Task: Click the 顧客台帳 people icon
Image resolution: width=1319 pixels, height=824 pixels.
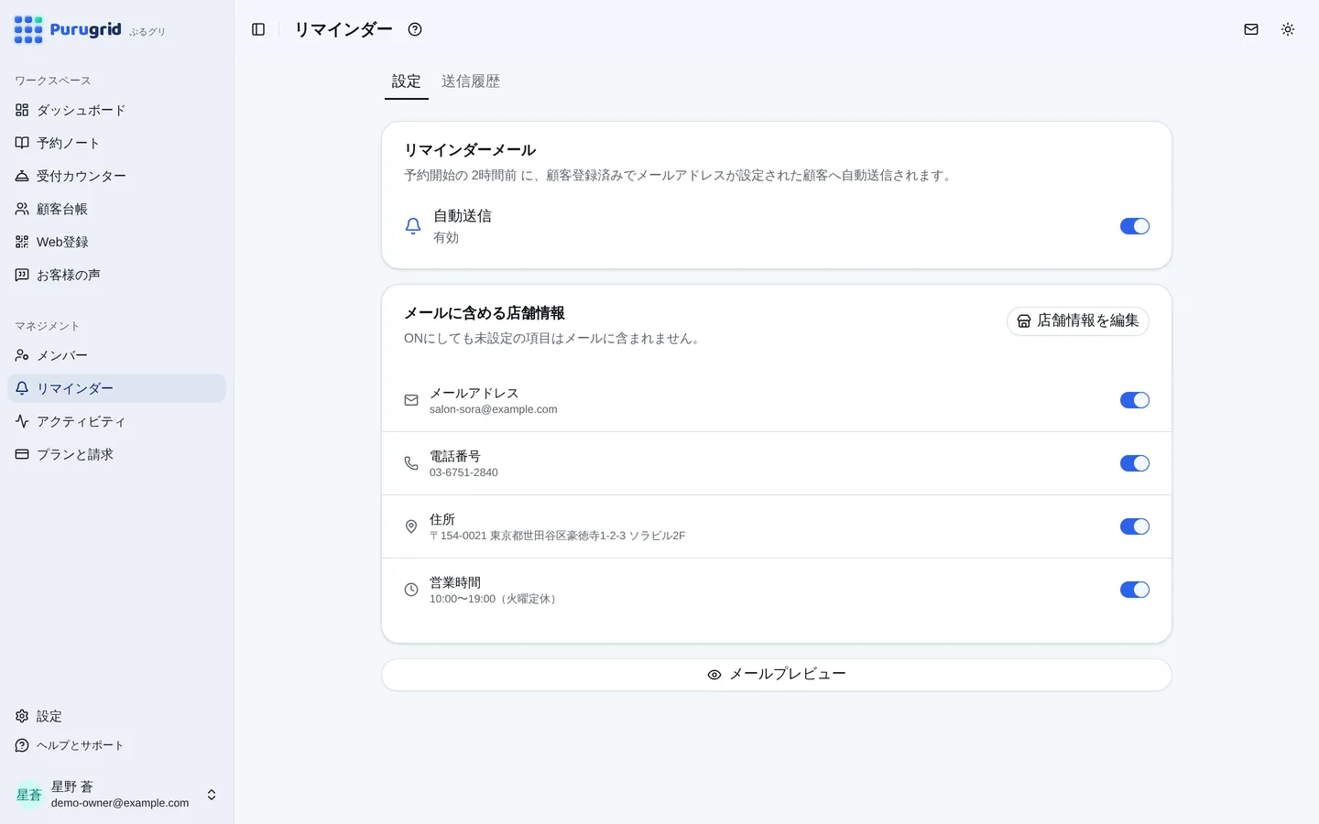Action: (22, 209)
